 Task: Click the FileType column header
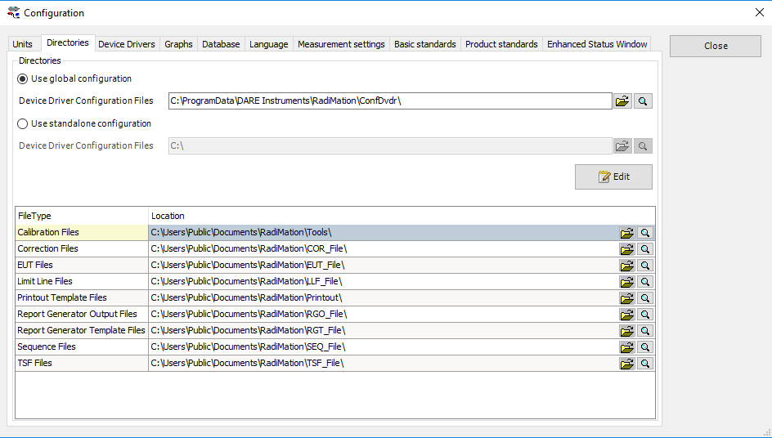tap(81, 216)
